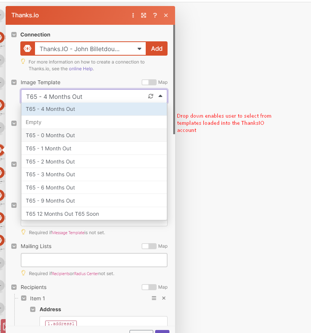Click the Radius Center reference link
Screen dimensions: 311x333
point(86,274)
